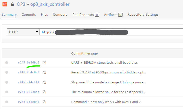Go to the Compare tab
Viewport: 183px width, 109px height.
(x=60, y=15)
